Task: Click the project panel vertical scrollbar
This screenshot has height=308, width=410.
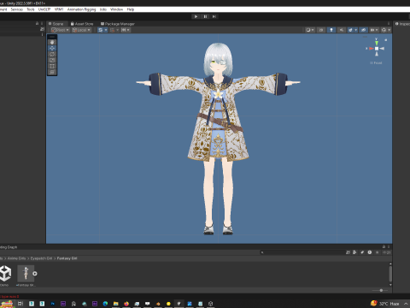Action: coord(390,274)
